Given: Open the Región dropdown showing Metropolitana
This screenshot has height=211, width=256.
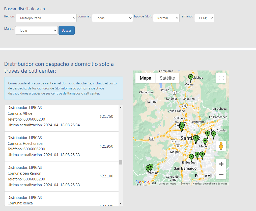Looking at the screenshot, I should pos(46,18).
